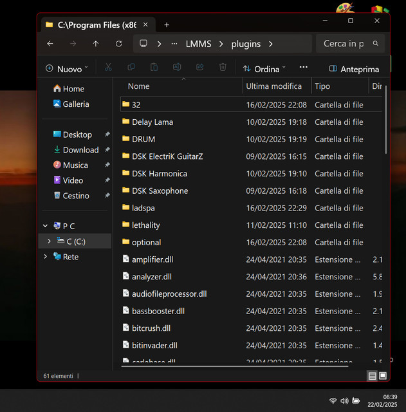406x412 pixels.
Task: Close the C:\Program Files tab
Action: click(x=145, y=24)
